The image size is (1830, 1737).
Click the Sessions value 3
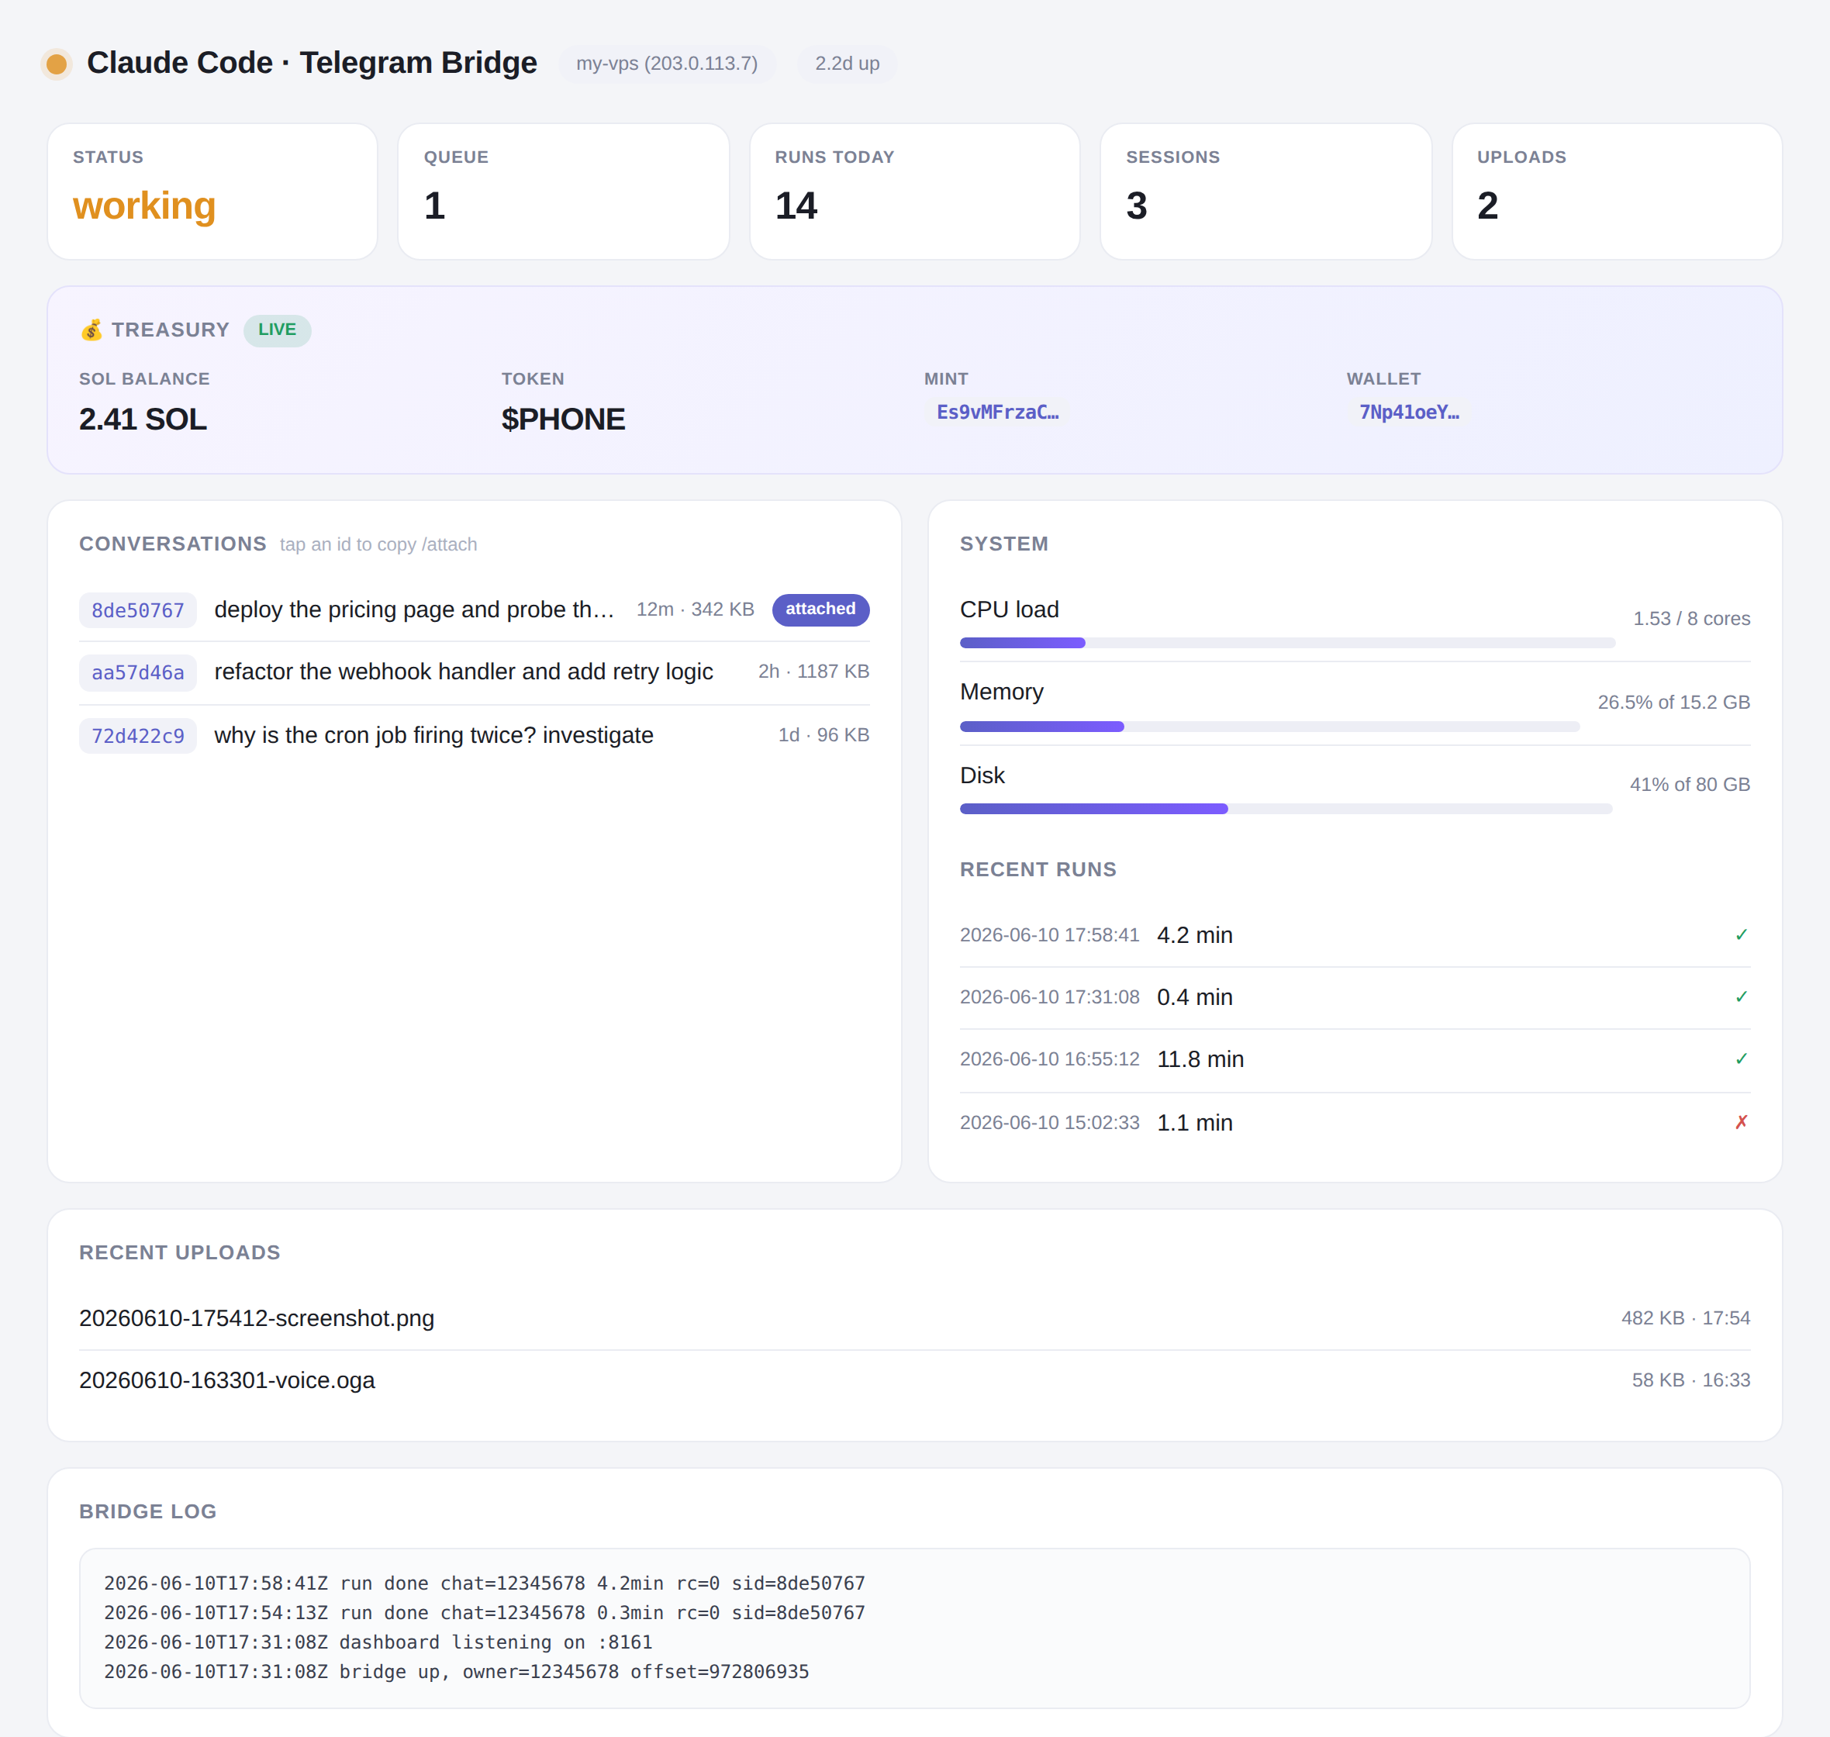pyautogui.click(x=1137, y=205)
